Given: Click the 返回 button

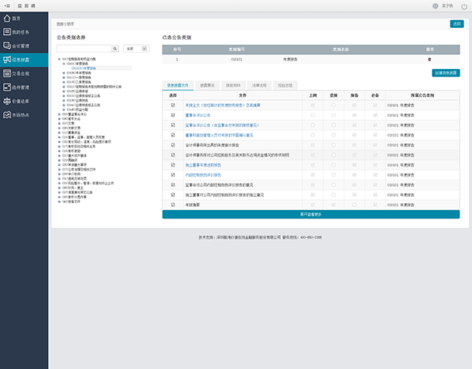Looking at the screenshot, I should coord(457,24).
